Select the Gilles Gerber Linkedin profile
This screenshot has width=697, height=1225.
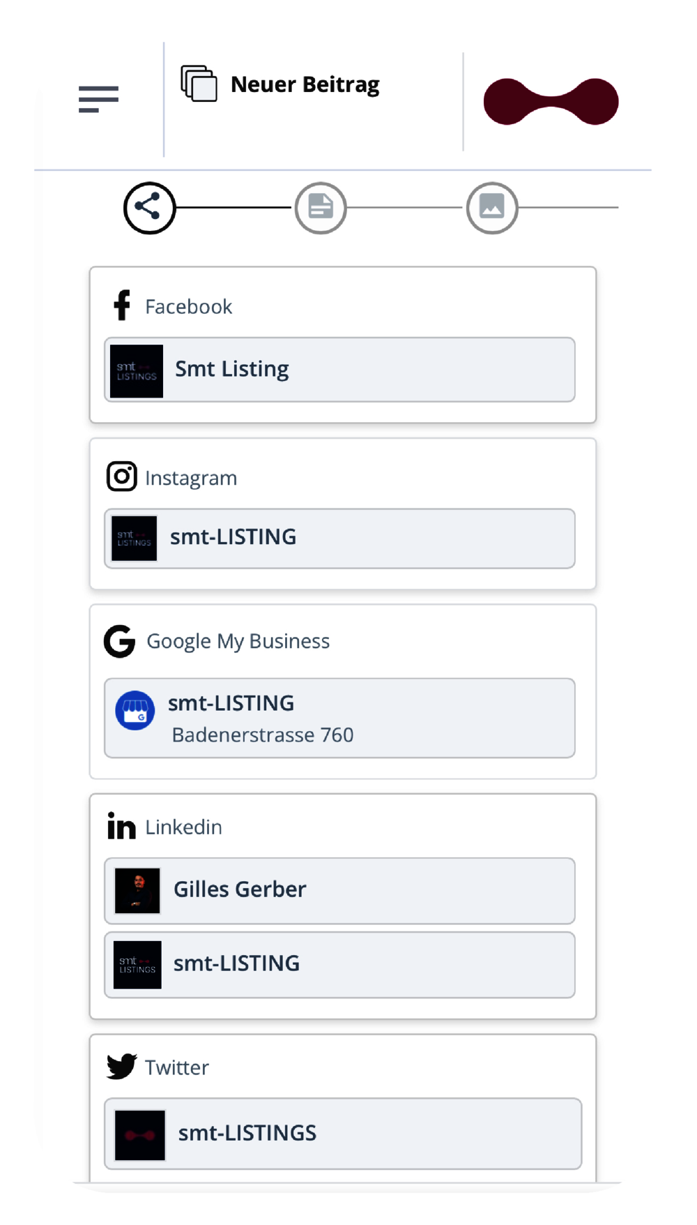point(339,891)
